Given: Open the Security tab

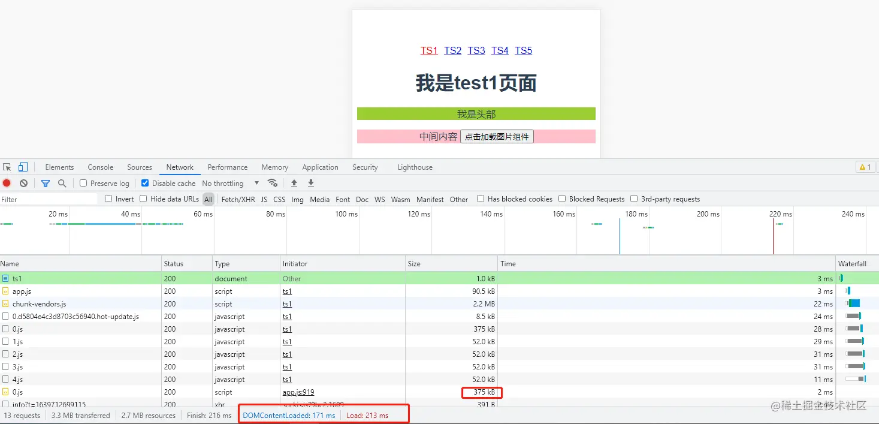Looking at the screenshot, I should (365, 167).
